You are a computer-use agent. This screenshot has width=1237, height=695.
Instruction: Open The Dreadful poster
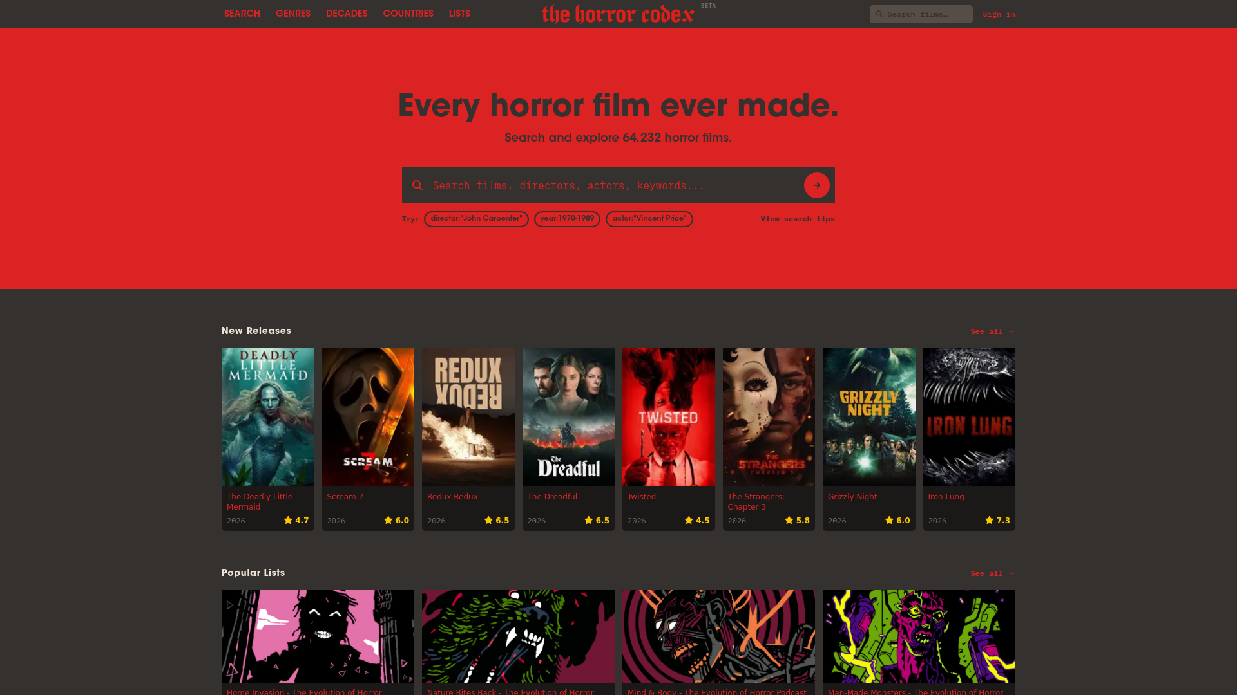[x=568, y=417]
